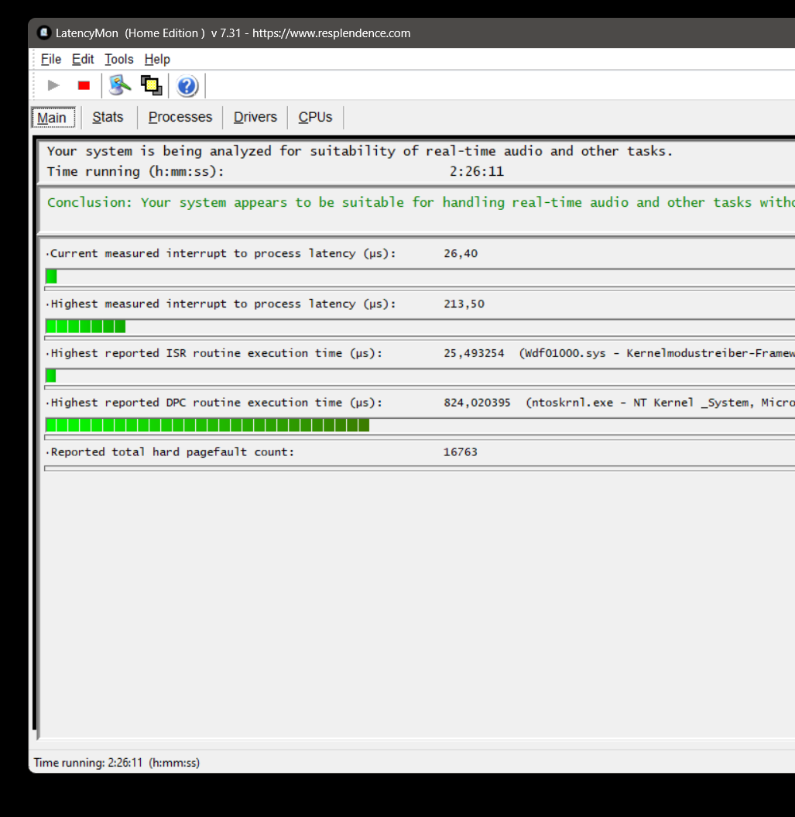The height and width of the screenshot is (817, 795).
Task: Open the Help menu
Action: pyautogui.click(x=157, y=60)
